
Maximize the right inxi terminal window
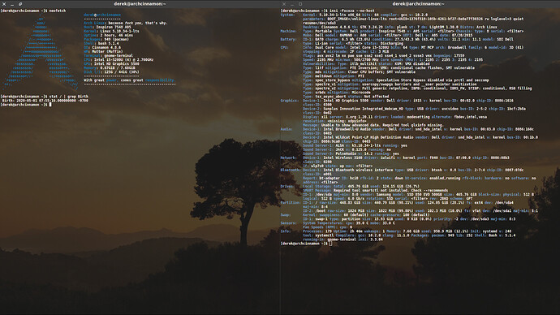(x=300, y=4)
